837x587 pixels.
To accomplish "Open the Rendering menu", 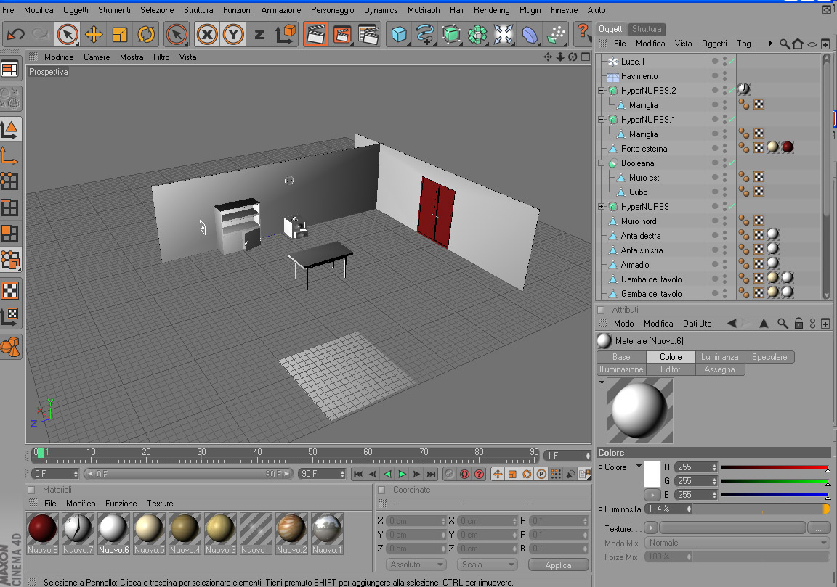I will pos(492,9).
